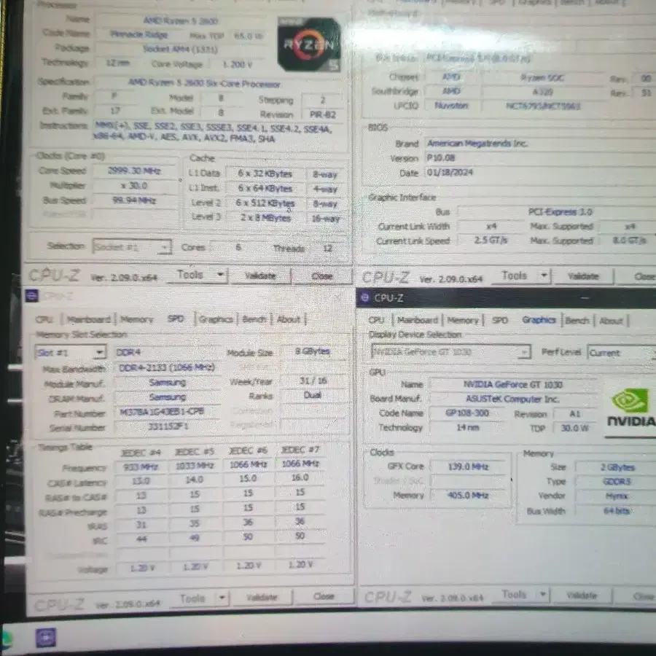Viewport: 656px width, 656px height.
Task: Switch to the SPD tab in the Graphics window
Action: pyautogui.click(x=500, y=321)
